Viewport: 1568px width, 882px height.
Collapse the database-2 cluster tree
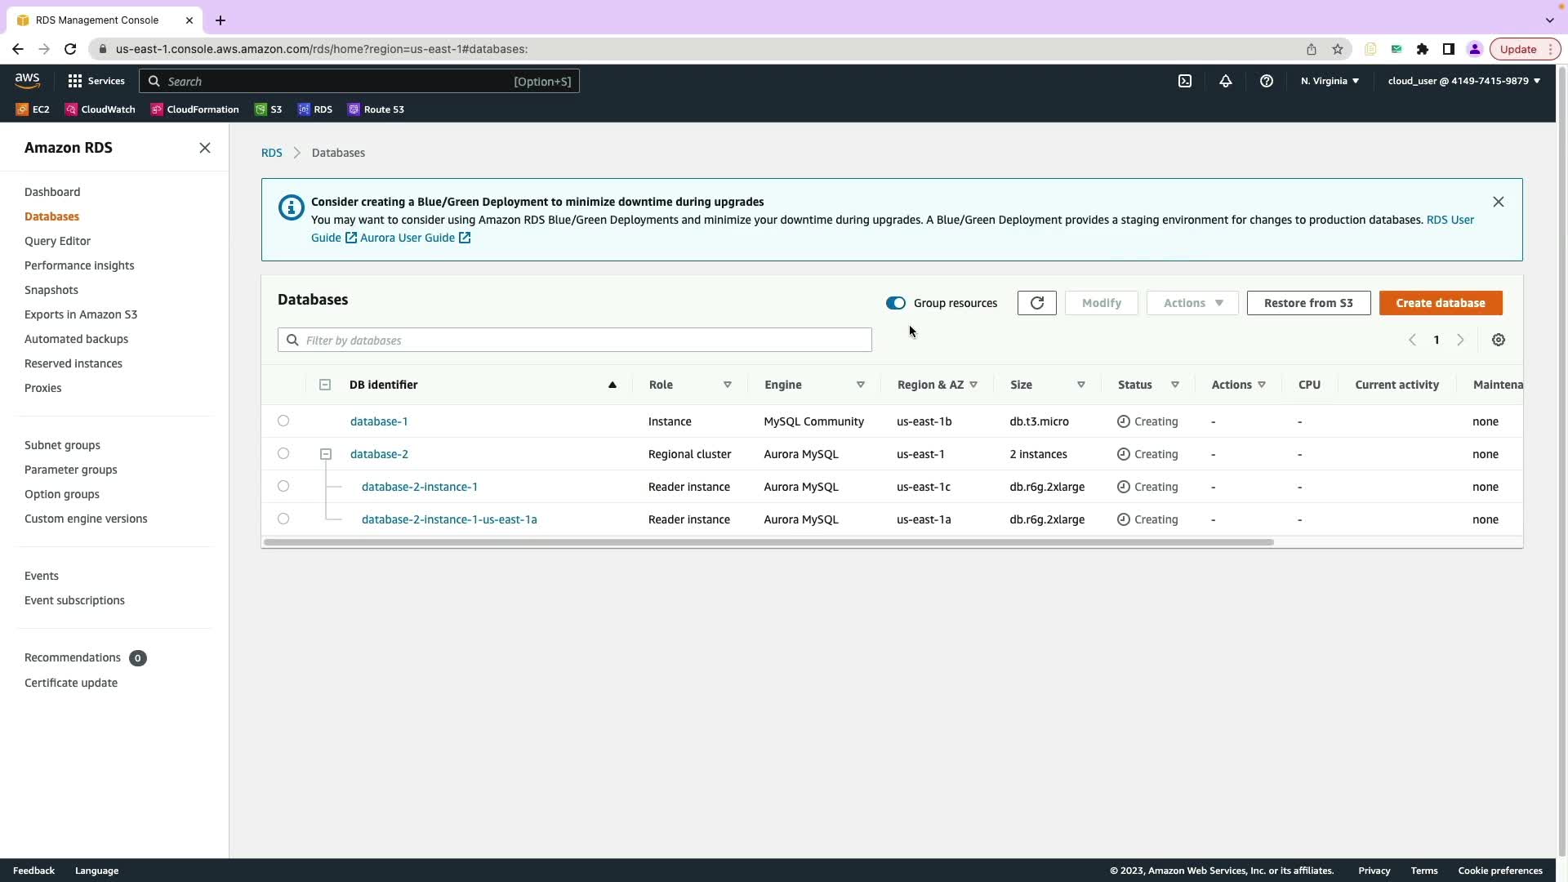pyautogui.click(x=326, y=454)
